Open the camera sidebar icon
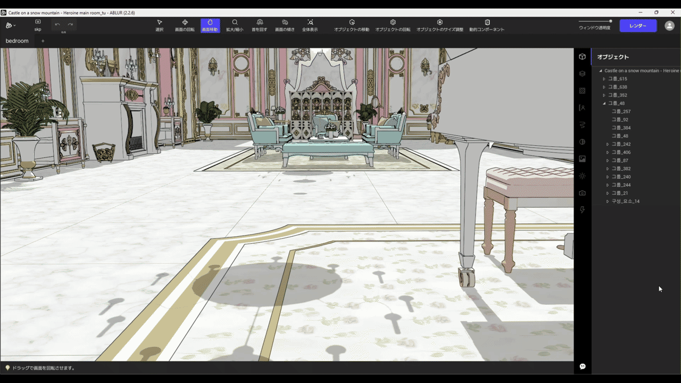 [583, 193]
